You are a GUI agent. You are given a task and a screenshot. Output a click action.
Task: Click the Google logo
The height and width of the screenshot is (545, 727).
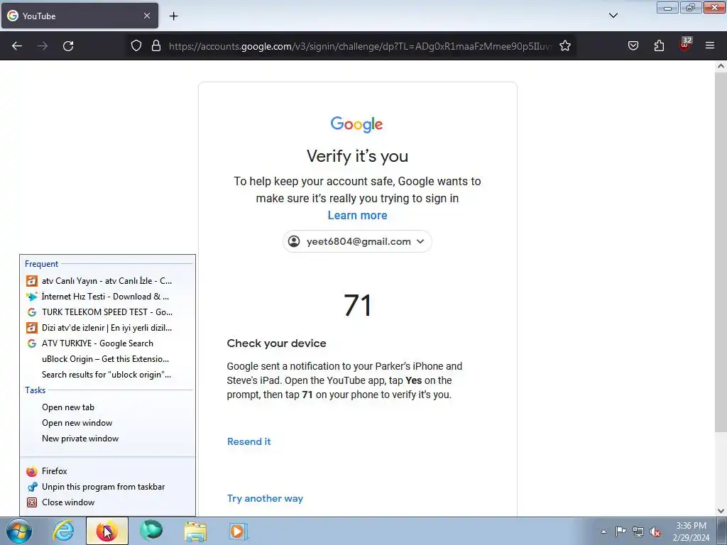click(x=356, y=124)
